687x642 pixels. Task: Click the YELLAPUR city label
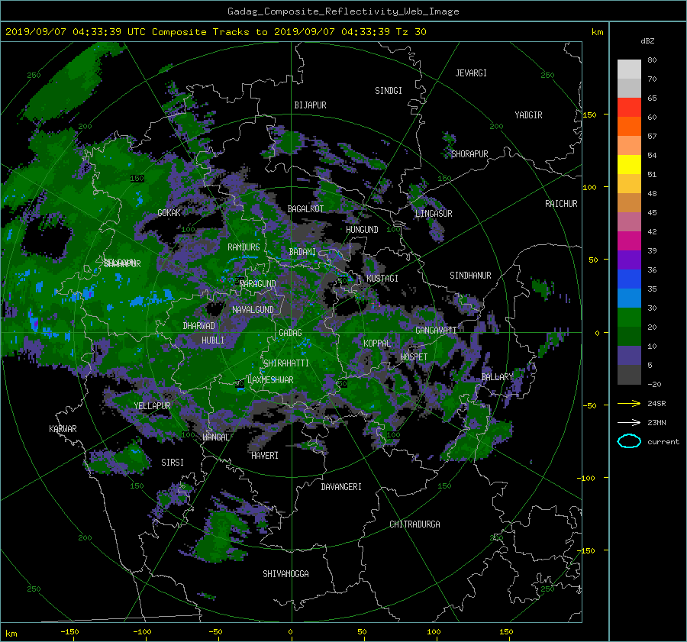click(152, 406)
